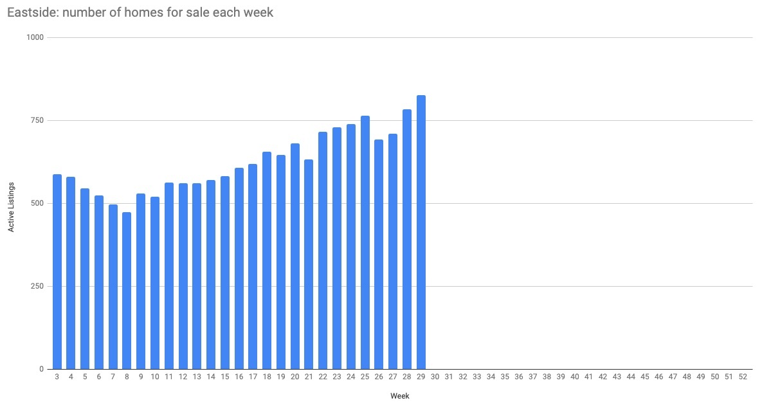Viewport: 762px width, 405px height.
Task: Click the "Week" horizontal axis title
Action: (399, 396)
